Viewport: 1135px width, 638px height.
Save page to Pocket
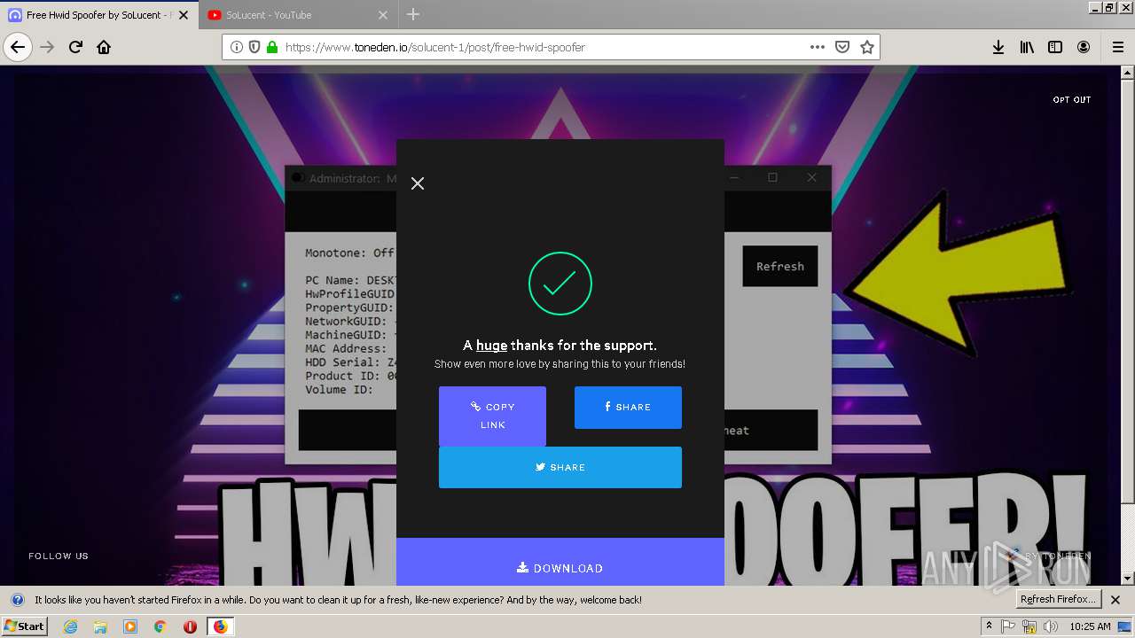[842, 47]
